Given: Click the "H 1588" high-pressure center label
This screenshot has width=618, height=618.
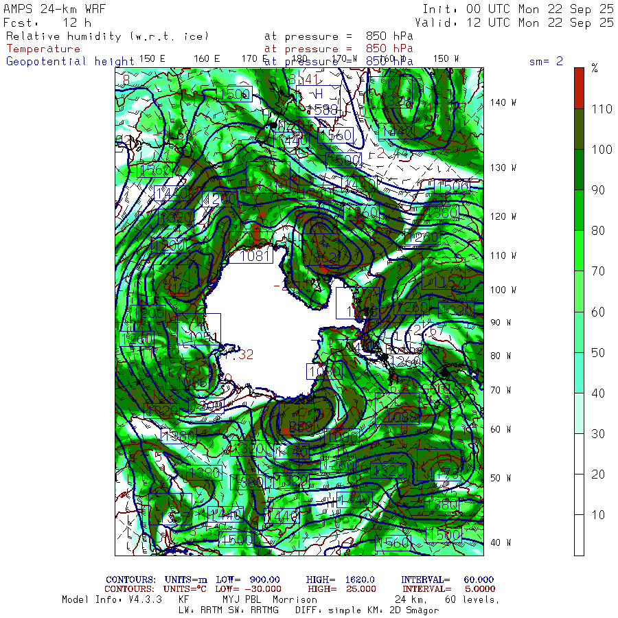Looking at the screenshot, I should point(319,102).
